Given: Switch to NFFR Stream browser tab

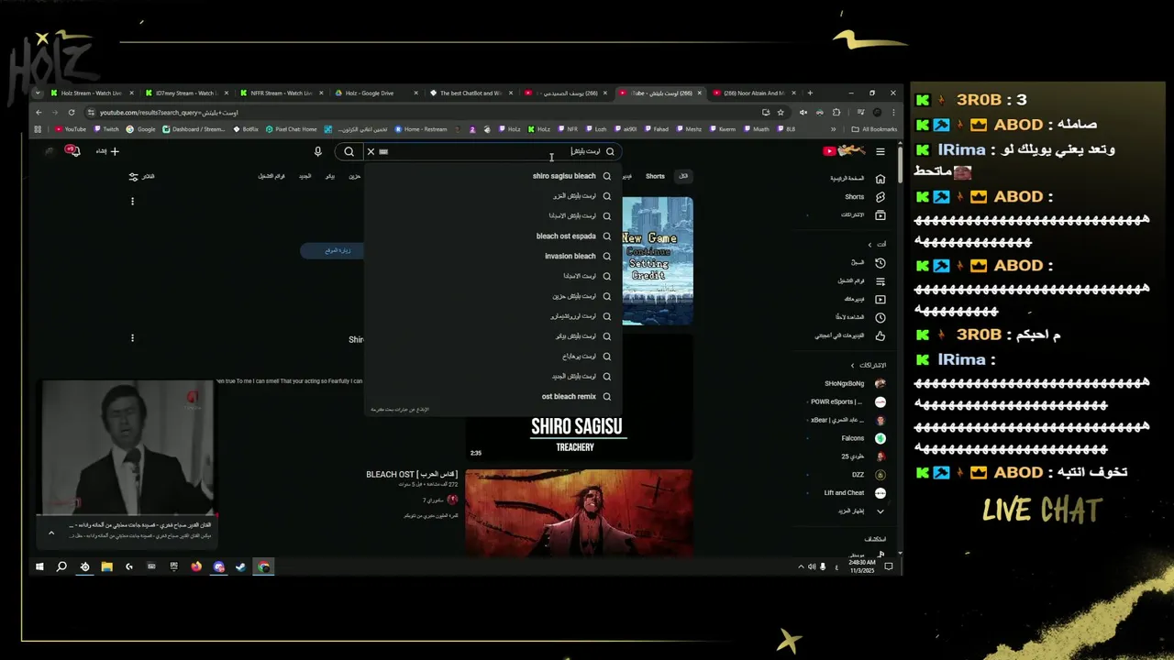Looking at the screenshot, I should 281,93.
